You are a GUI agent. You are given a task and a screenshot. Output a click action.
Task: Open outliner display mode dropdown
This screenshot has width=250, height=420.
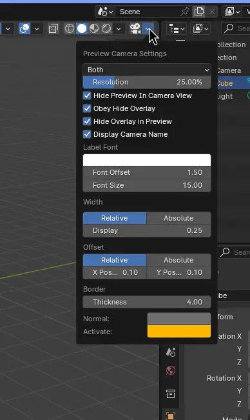tap(200, 28)
